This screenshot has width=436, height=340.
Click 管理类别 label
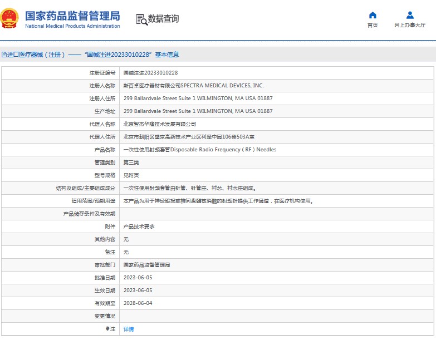(x=105, y=162)
